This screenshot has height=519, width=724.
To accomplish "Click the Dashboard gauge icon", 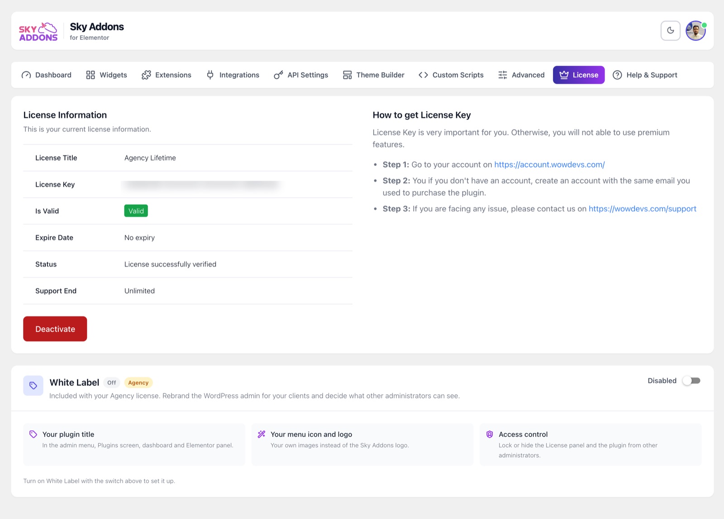I will 26,75.
